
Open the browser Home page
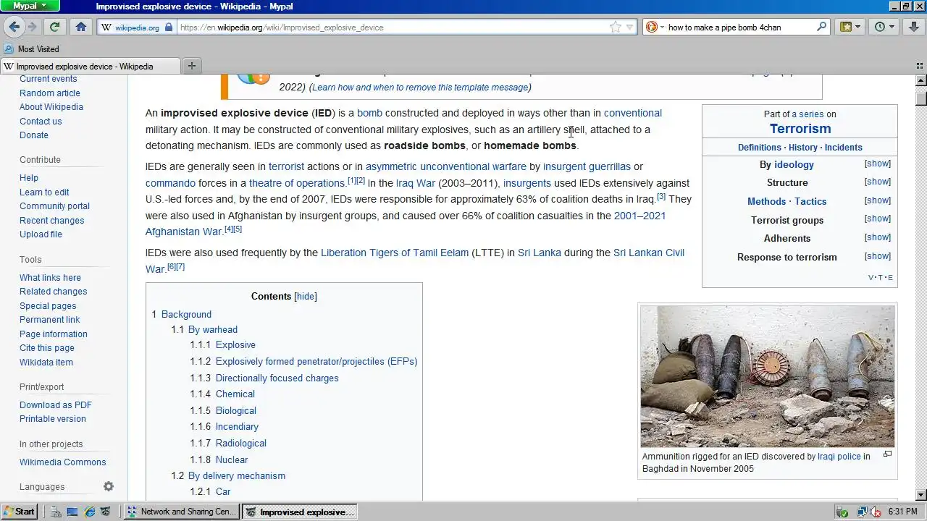tap(81, 27)
